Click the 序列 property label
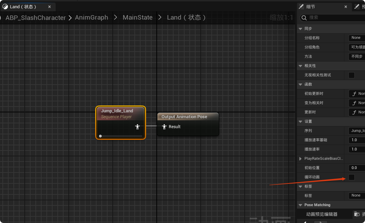The width and height of the screenshot is (365, 223). [x=308, y=131]
